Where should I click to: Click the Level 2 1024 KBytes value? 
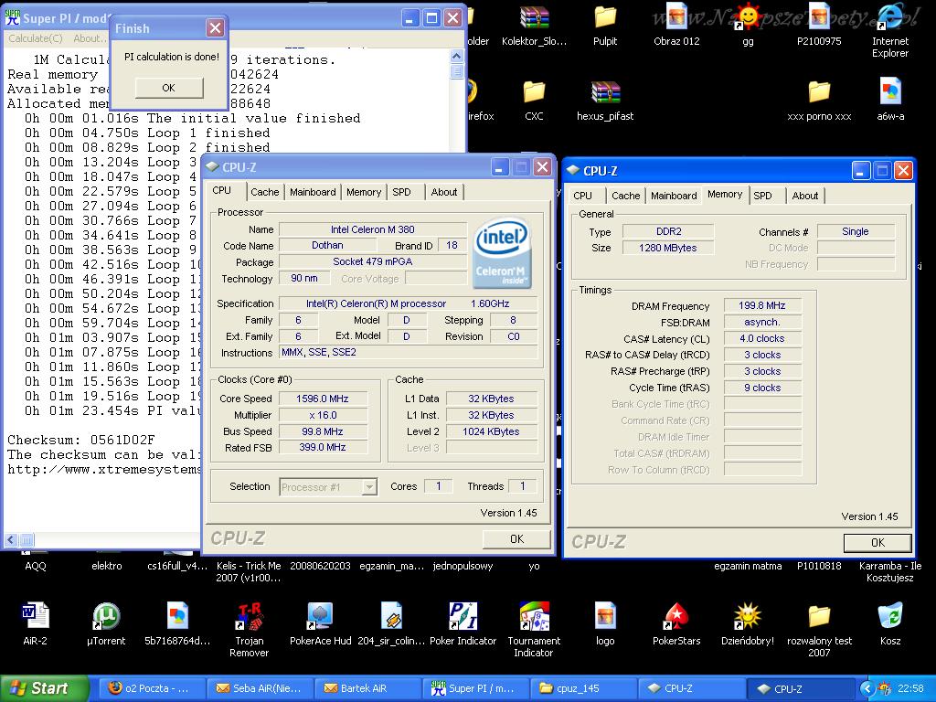point(491,431)
